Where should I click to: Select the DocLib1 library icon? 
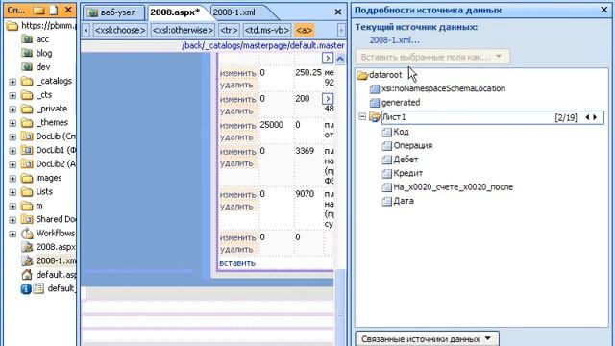point(27,150)
